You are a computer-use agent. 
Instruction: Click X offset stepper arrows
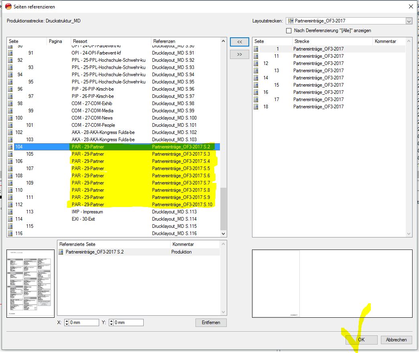(x=67, y=323)
